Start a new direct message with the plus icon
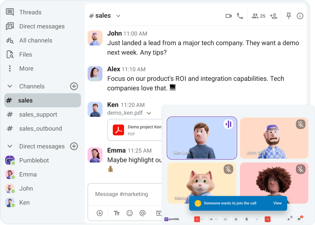 click(74, 146)
